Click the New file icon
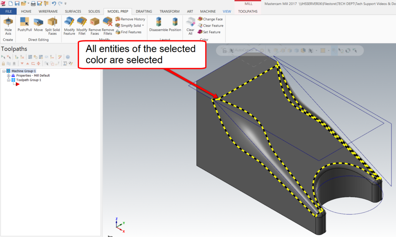Image resolution: width=396 pixels, height=237 pixels. (x=10, y=3)
